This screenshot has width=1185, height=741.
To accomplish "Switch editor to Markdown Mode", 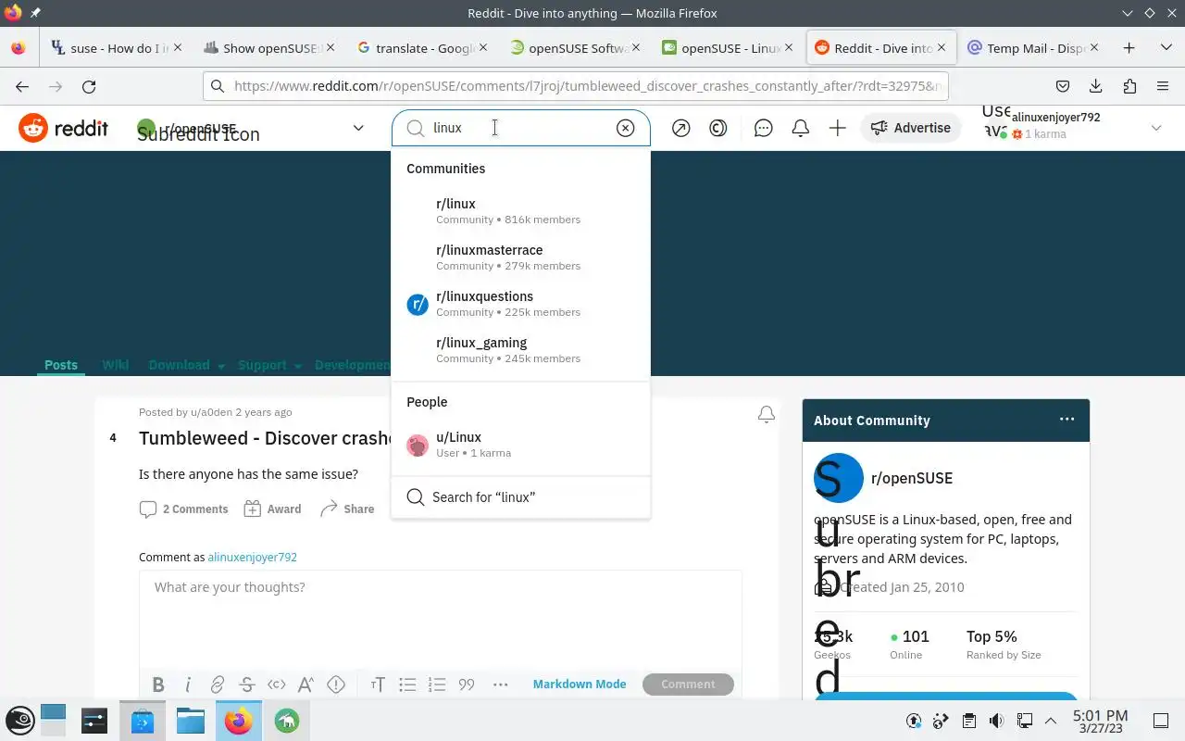I will coord(580,684).
